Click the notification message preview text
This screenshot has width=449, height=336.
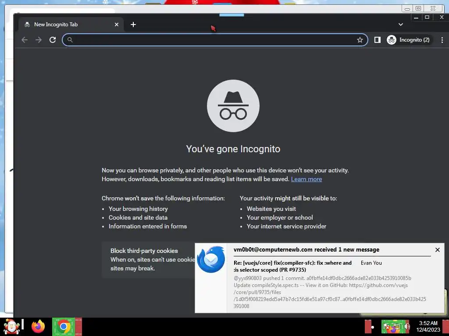coord(329,292)
